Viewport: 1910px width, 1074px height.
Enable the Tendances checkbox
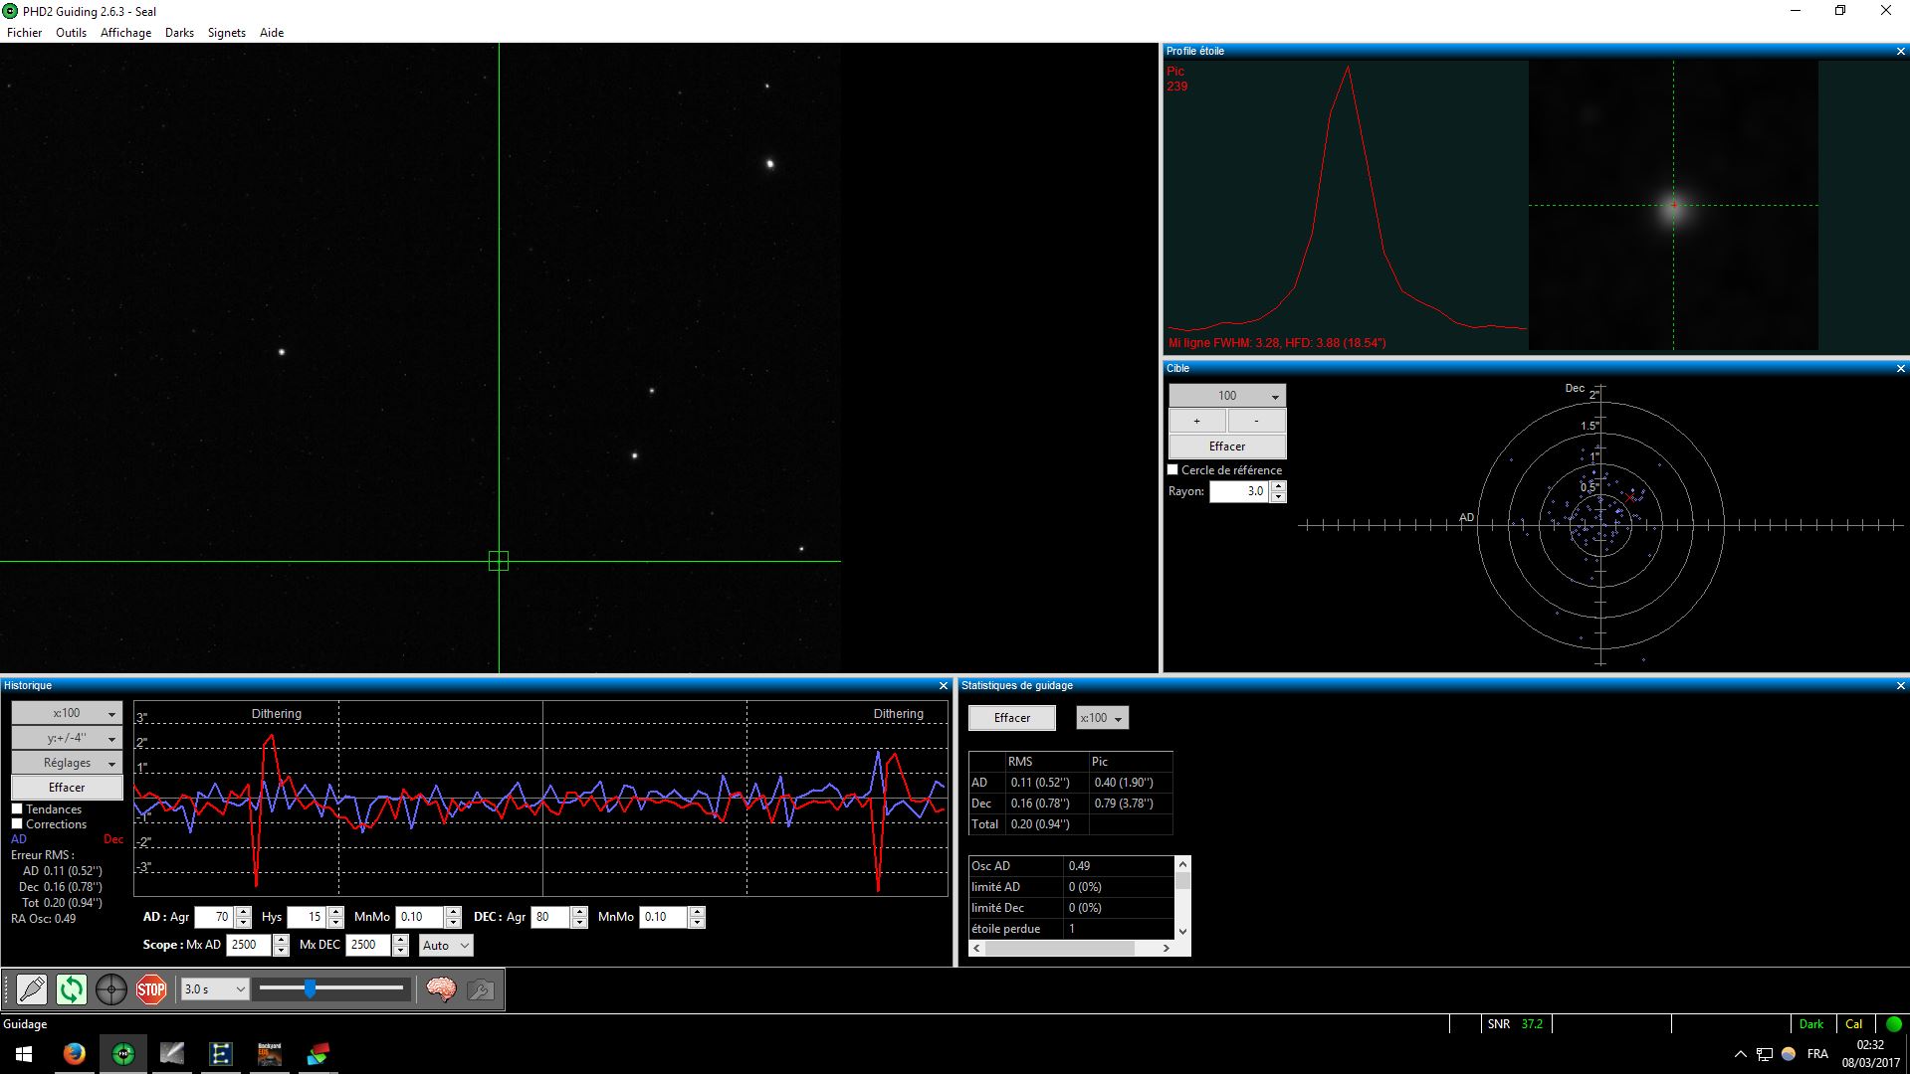[17, 809]
